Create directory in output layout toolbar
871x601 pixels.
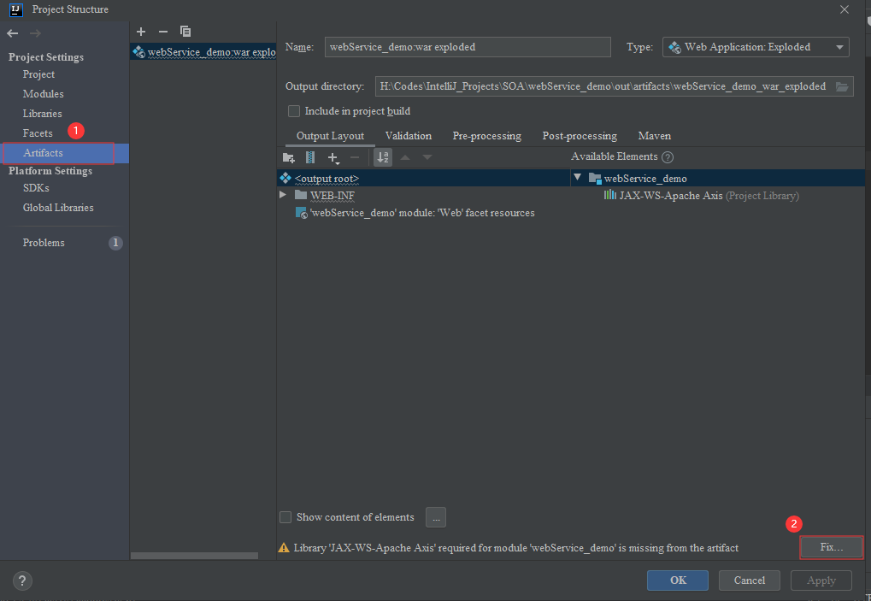click(289, 158)
